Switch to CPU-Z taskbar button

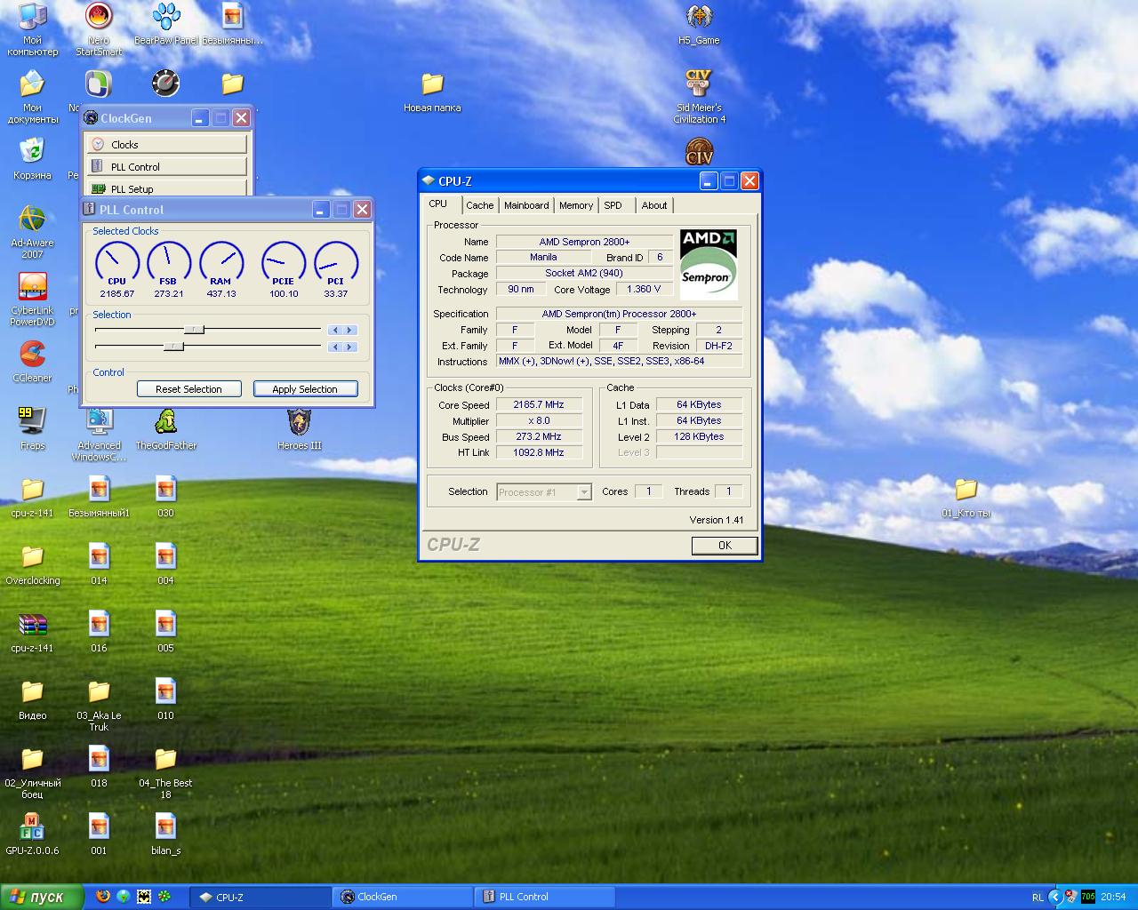coord(260,897)
